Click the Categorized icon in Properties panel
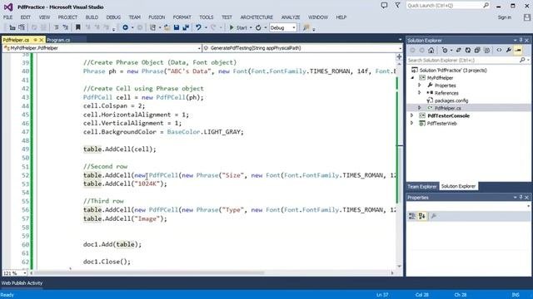 [x=412, y=216]
